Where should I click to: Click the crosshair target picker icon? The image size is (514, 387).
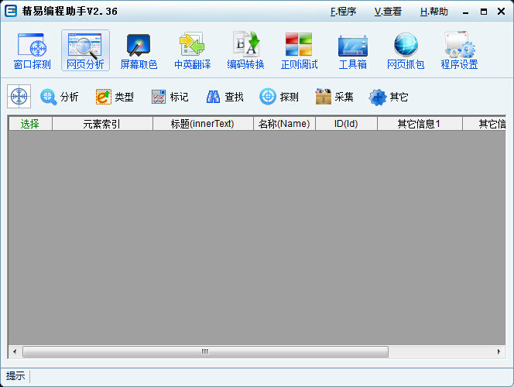pos(19,96)
